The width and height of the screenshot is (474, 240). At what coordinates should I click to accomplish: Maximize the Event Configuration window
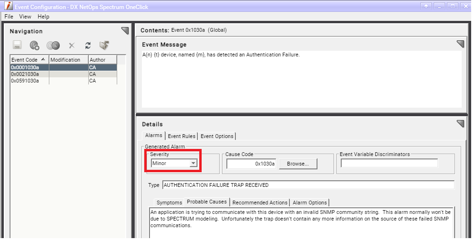pos(453,6)
